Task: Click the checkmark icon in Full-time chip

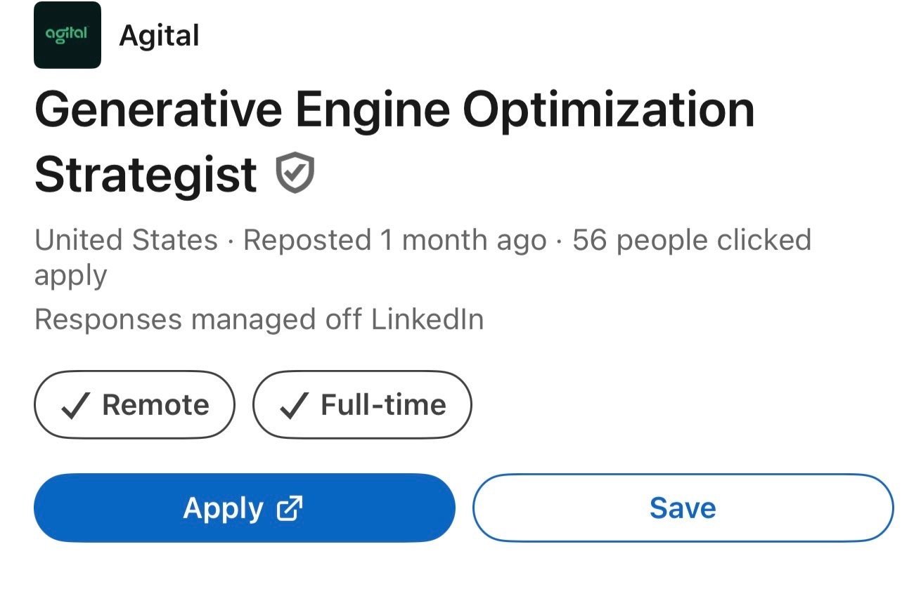Action: 294,405
